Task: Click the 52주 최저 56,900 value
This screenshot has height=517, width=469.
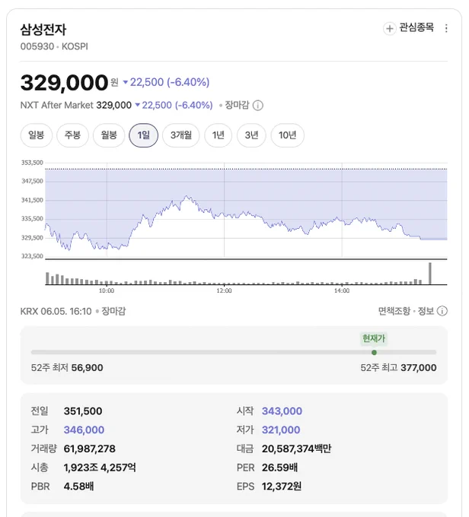Action: (x=88, y=368)
